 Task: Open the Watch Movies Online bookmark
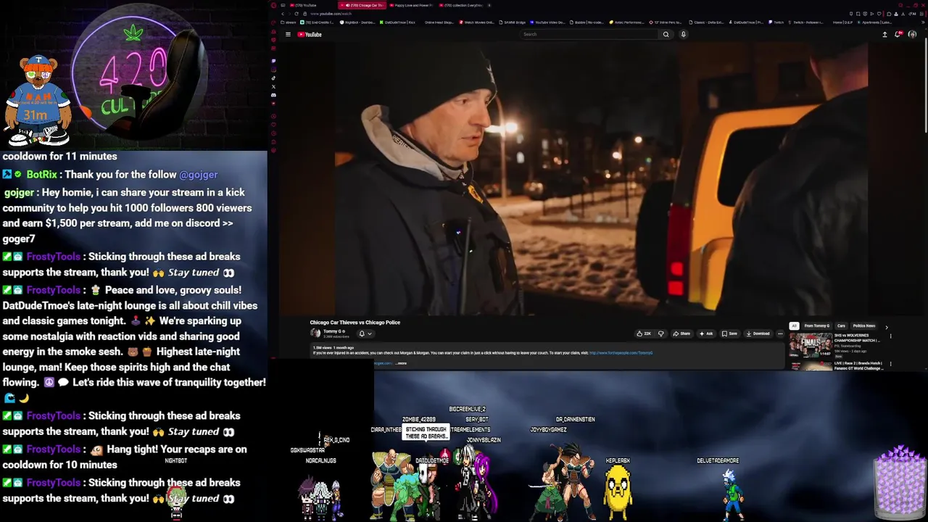[x=477, y=22]
